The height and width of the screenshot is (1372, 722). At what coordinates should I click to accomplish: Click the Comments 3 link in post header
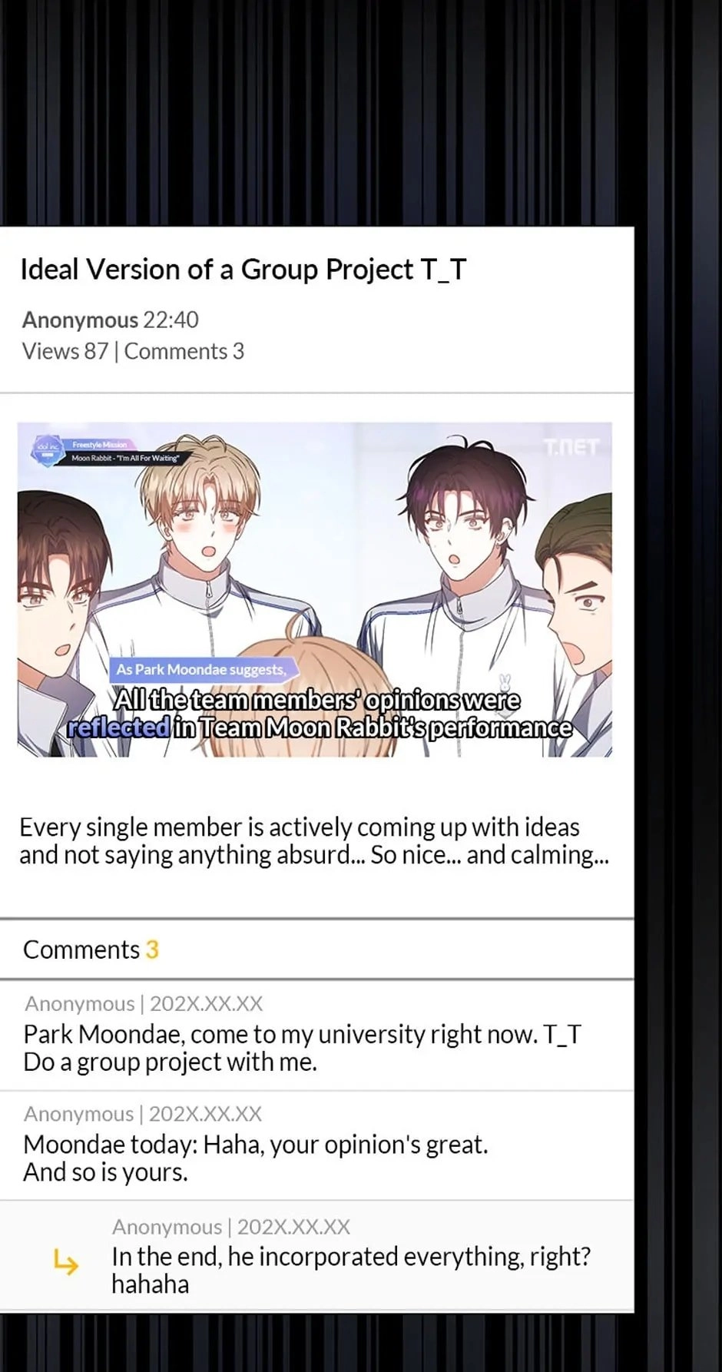tap(184, 351)
